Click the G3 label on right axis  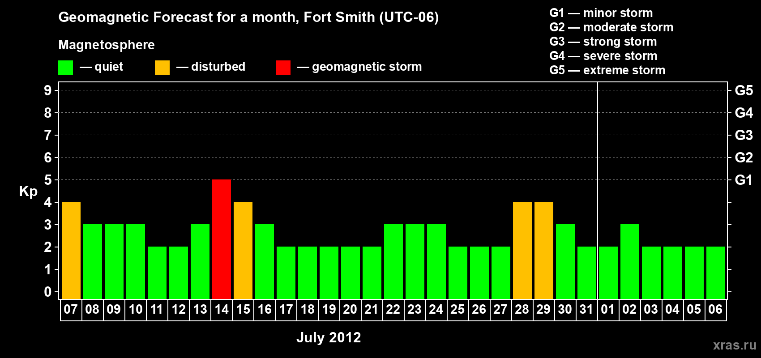[744, 135]
